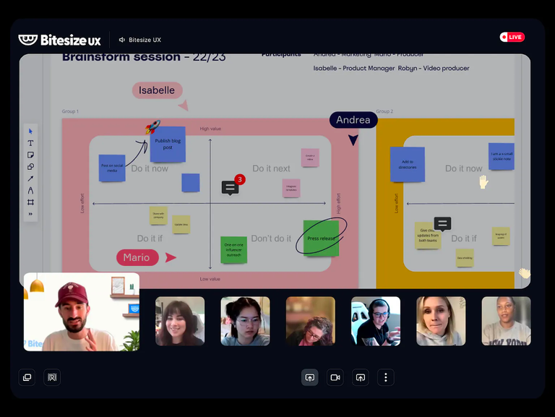Toggle the camera video button
This screenshot has height=417, width=555.
(335, 377)
